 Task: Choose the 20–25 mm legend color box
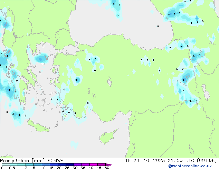pyautogui.click(x=62, y=165)
